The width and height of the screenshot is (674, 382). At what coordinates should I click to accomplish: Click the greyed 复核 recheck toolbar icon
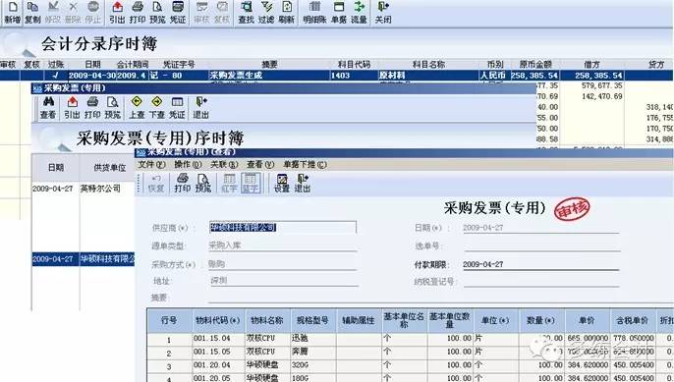[222, 12]
